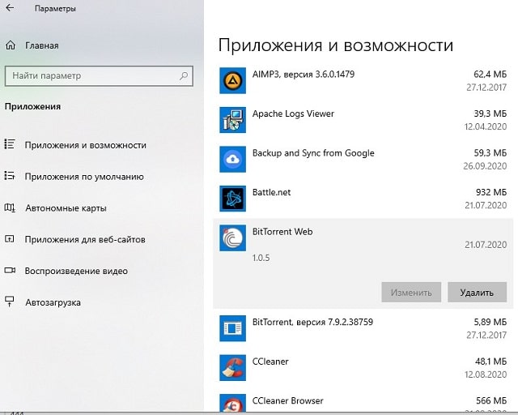Click the CCleaner Browser icon
Screen dimensions: 518x415
[x=232, y=403]
